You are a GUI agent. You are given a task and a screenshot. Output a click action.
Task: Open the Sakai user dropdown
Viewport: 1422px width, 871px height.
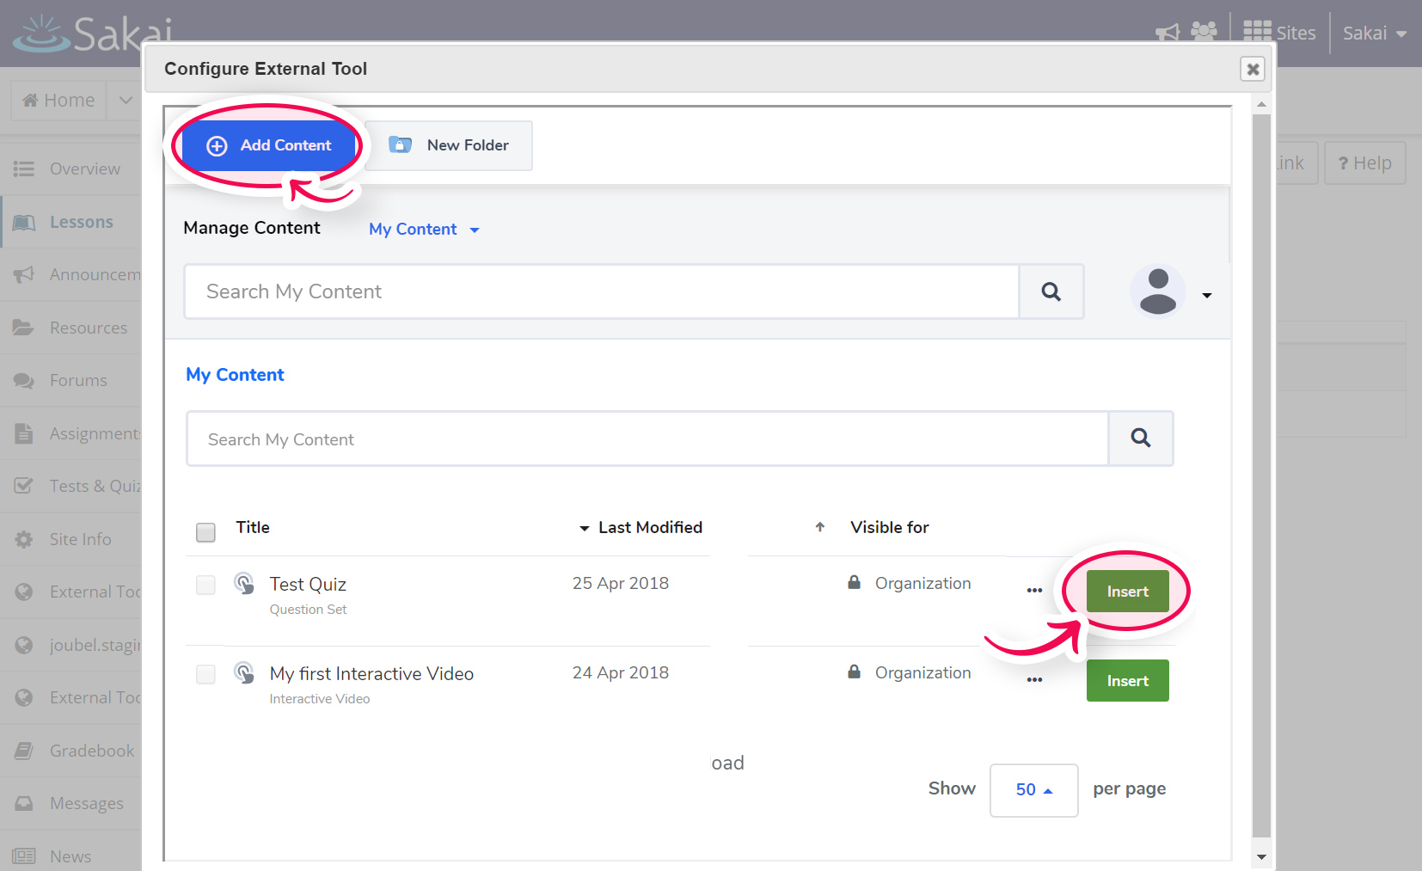(x=1375, y=34)
